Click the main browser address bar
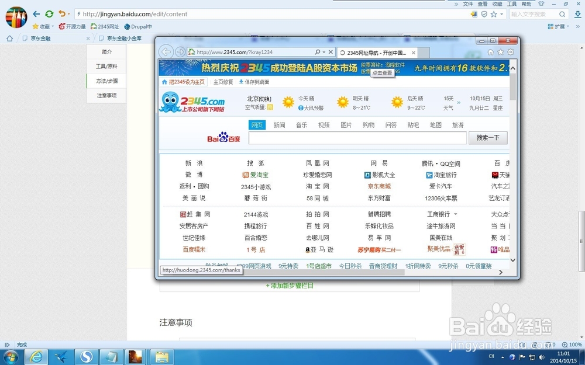 pyautogui.click(x=273, y=14)
